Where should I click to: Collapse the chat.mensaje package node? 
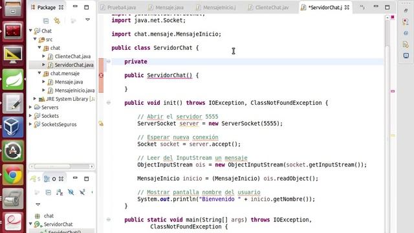coord(39,73)
